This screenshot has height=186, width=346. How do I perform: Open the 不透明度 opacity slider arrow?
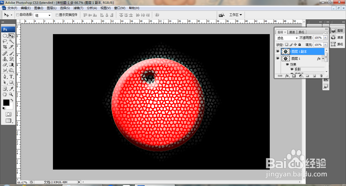(x=325, y=38)
